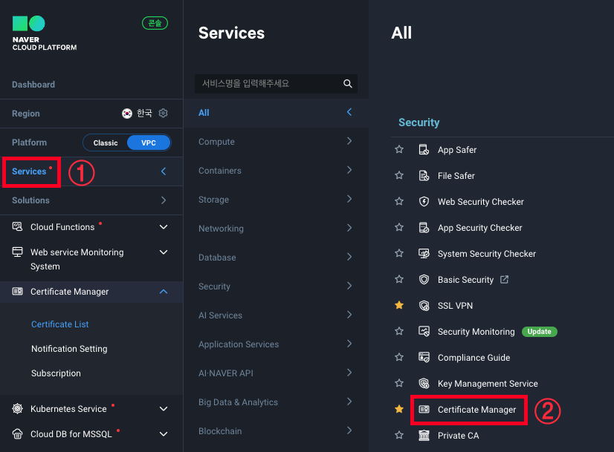This screenshot has width=614, height=452.
Task: Click the external link icon beside Basic Security
Action: tap(504, 280)
